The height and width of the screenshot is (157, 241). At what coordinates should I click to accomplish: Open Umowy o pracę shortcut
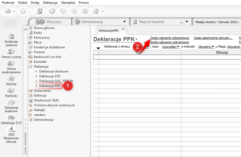coord(11,54)
